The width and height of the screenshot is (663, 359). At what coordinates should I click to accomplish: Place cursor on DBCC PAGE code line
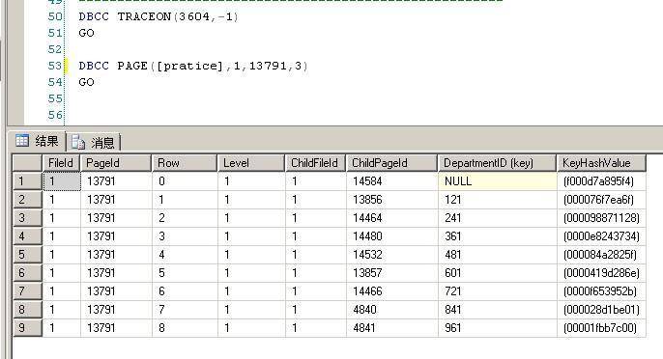(193, 66)
